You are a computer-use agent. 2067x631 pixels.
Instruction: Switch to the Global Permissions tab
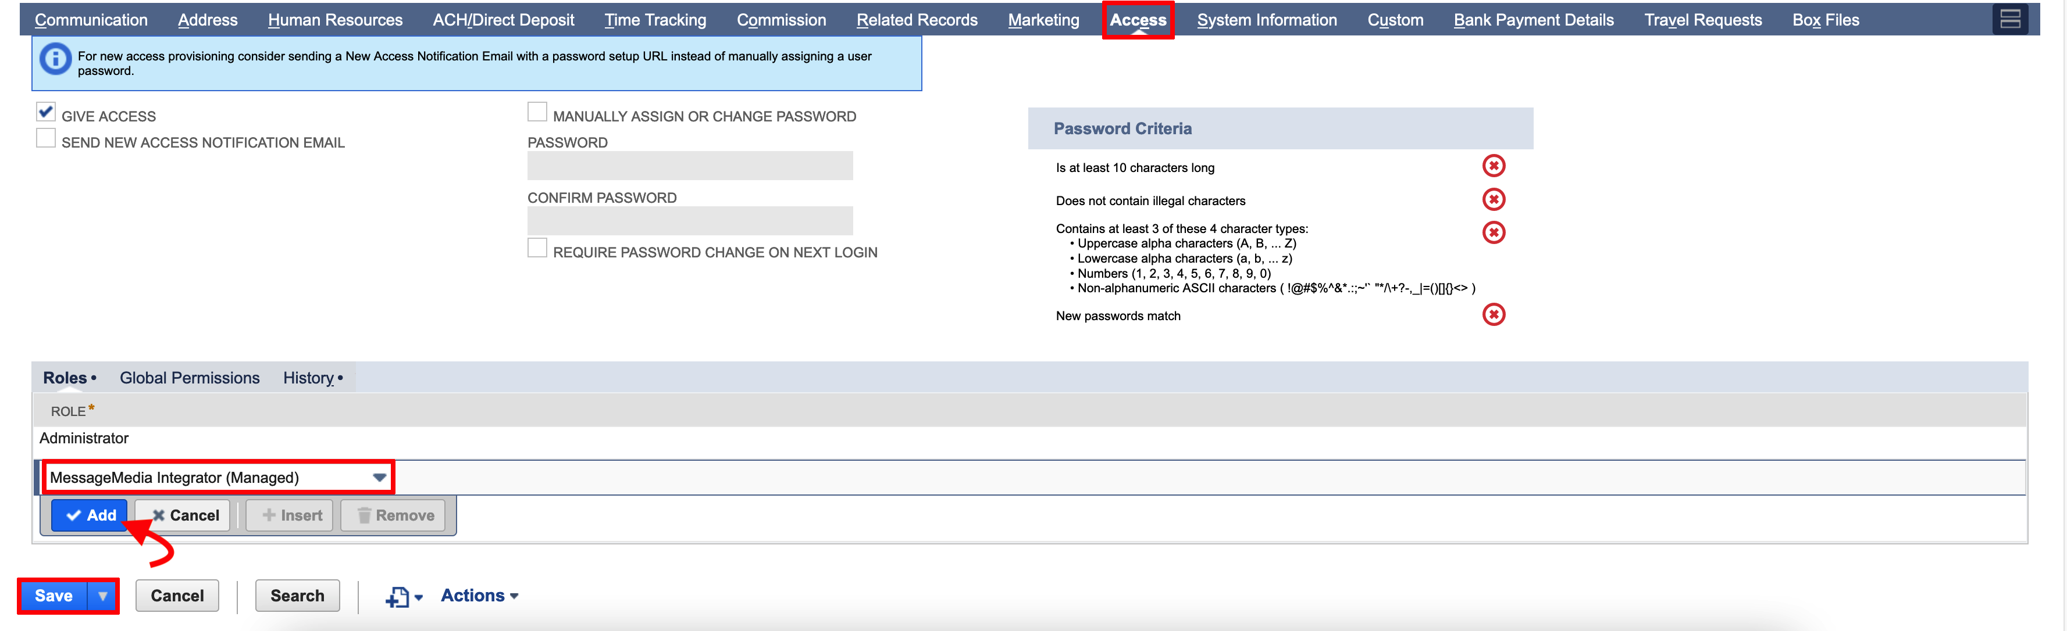(188, 377)
